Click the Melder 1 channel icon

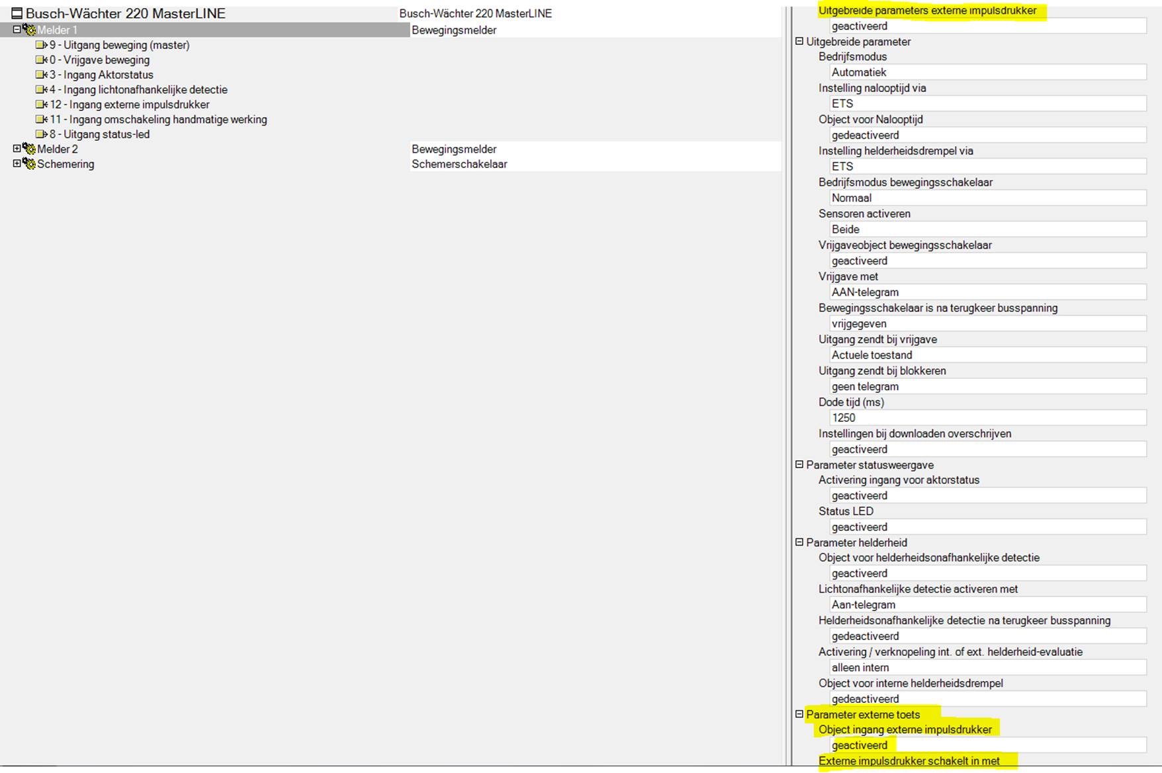coord(29,30)
